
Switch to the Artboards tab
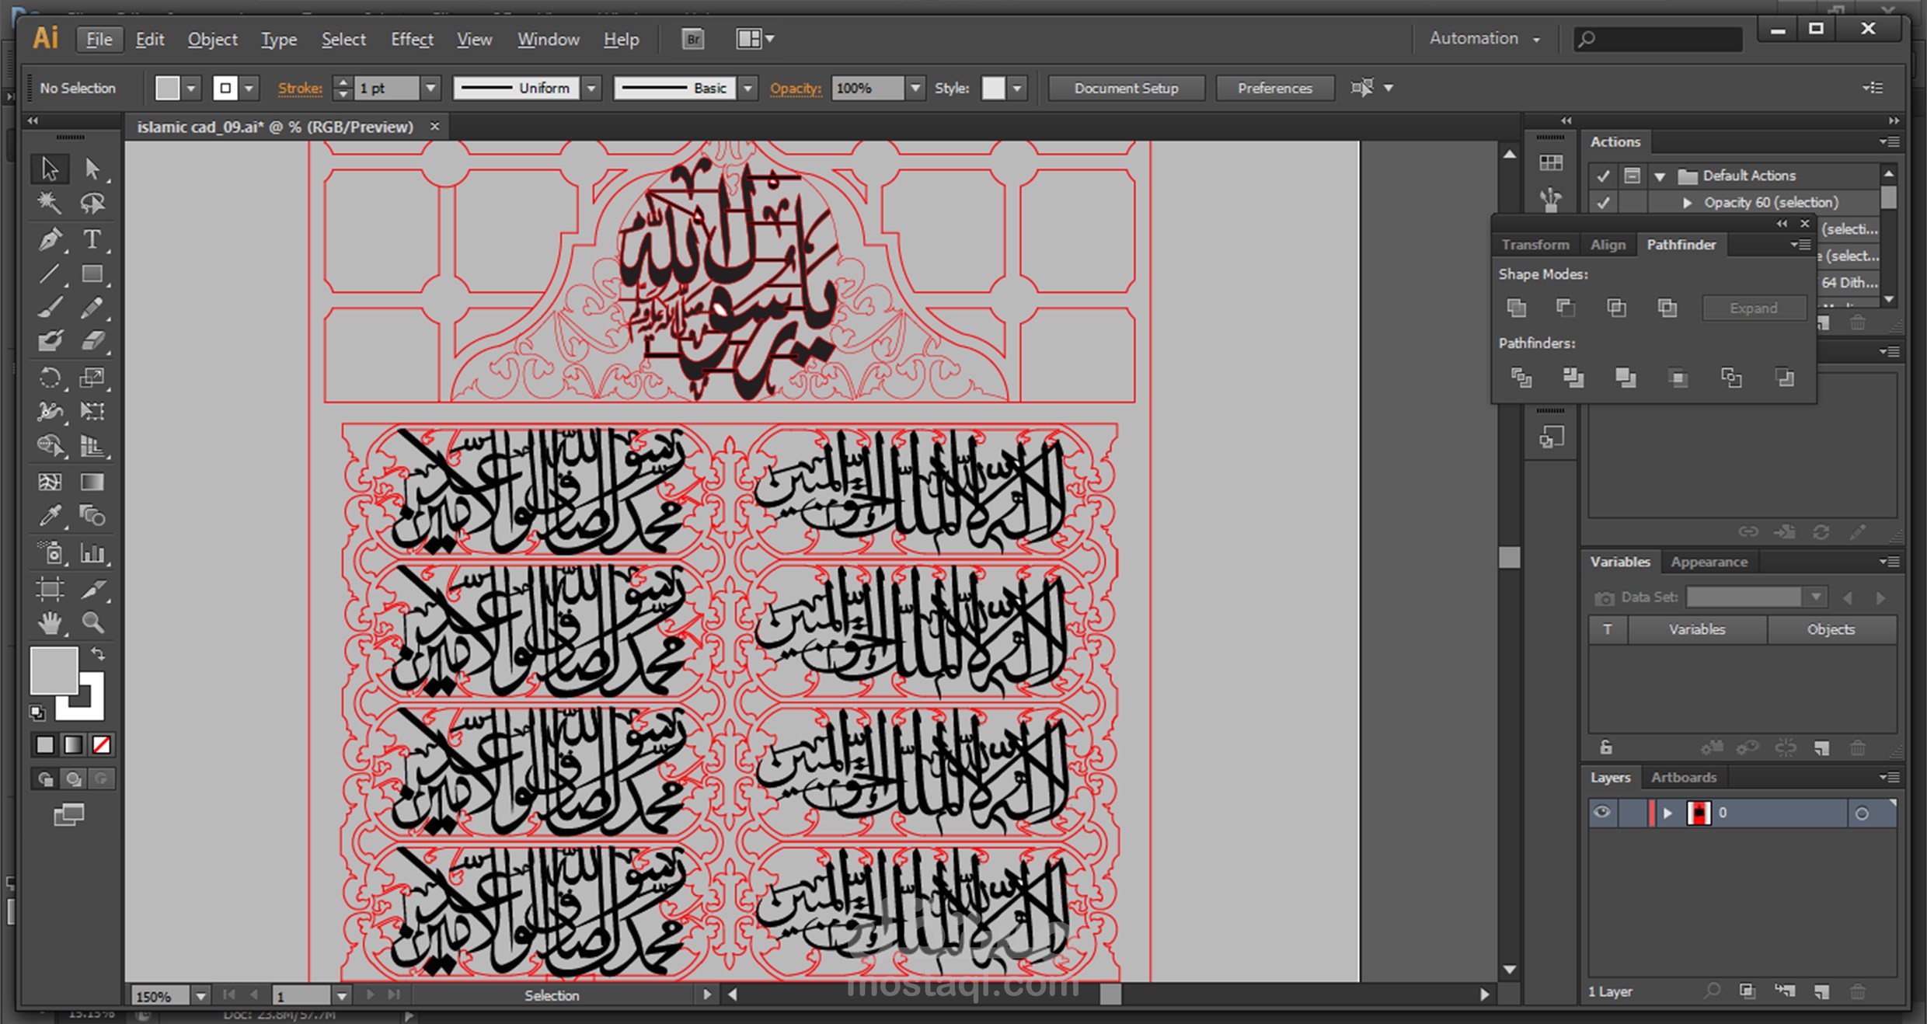(1683, 777)
